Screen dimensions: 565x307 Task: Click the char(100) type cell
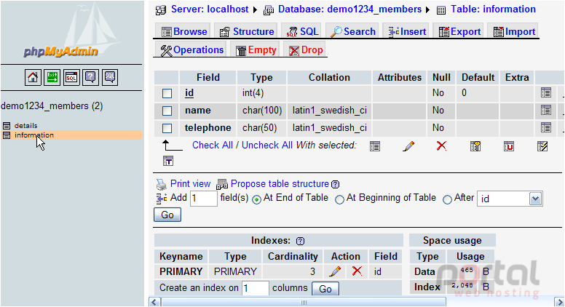point(262,111)
